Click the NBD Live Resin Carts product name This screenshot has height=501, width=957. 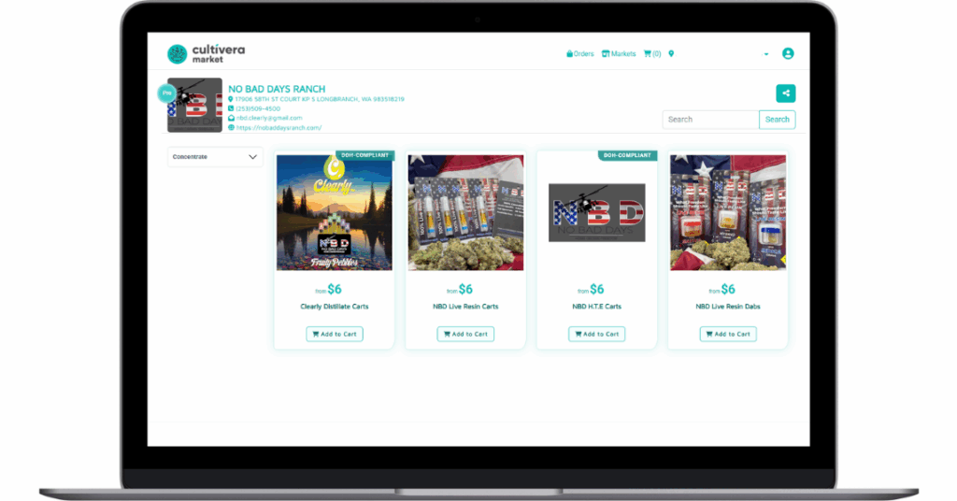click(x=465, y=307)
